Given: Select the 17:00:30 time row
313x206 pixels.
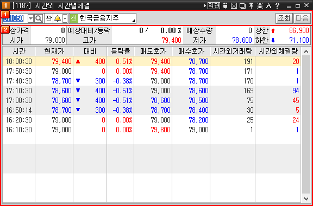Looking at the screenshot, I should [x=152, y=100].
